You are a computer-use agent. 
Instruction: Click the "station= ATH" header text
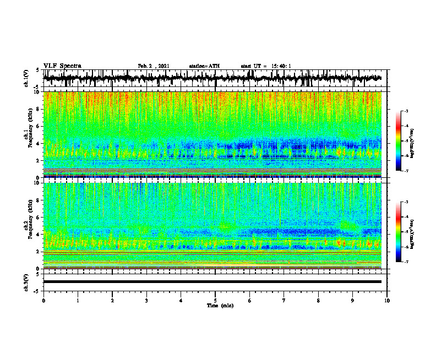click(204, 66)
